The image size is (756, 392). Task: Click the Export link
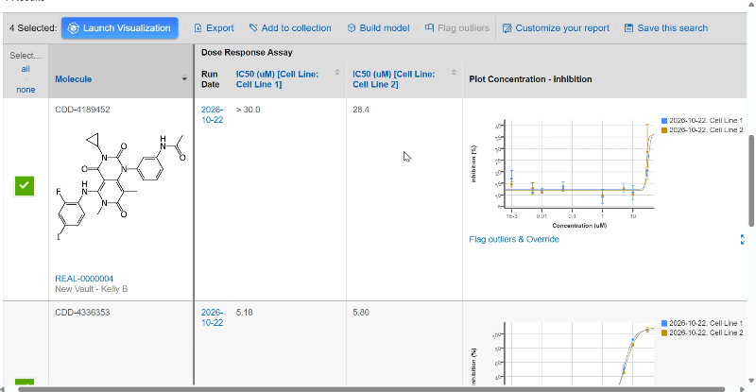[220, 28]
